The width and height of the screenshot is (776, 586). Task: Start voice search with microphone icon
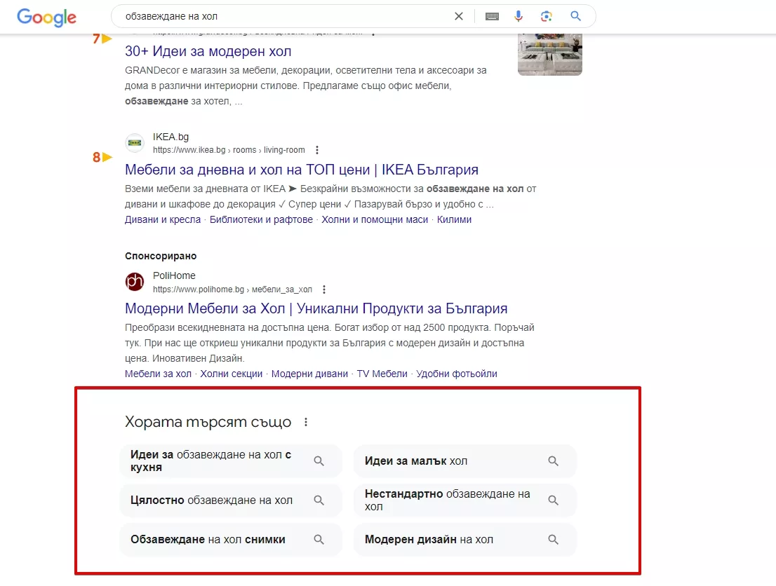pyautogui.click(x=519, y=16)
